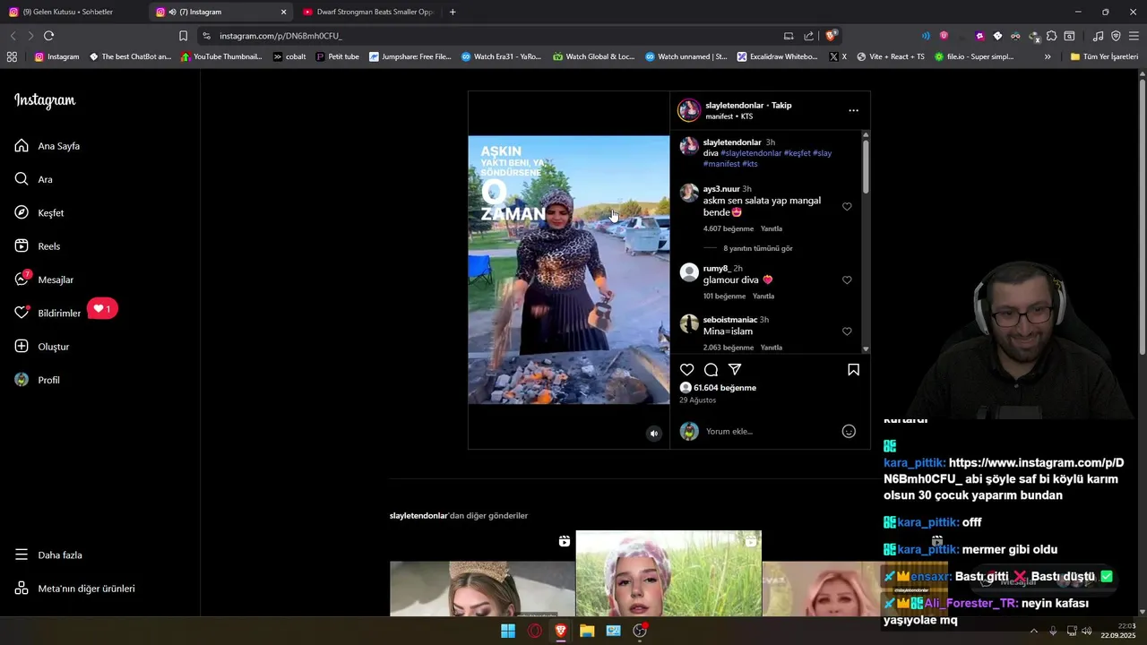Open Ara search in sidebar

[34, 179]
